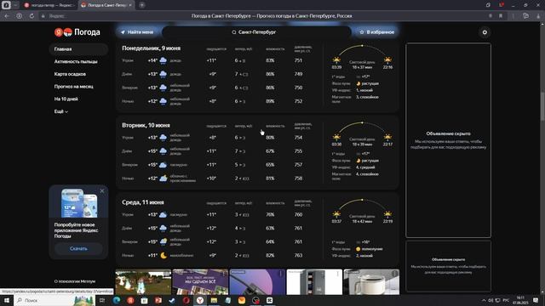Expand the Ещё menu in the sidebar
Screen dimensions: 545x306
tap(61, 111)
